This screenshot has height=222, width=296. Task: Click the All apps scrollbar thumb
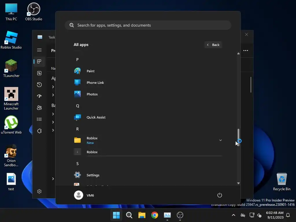click(238, 137)
